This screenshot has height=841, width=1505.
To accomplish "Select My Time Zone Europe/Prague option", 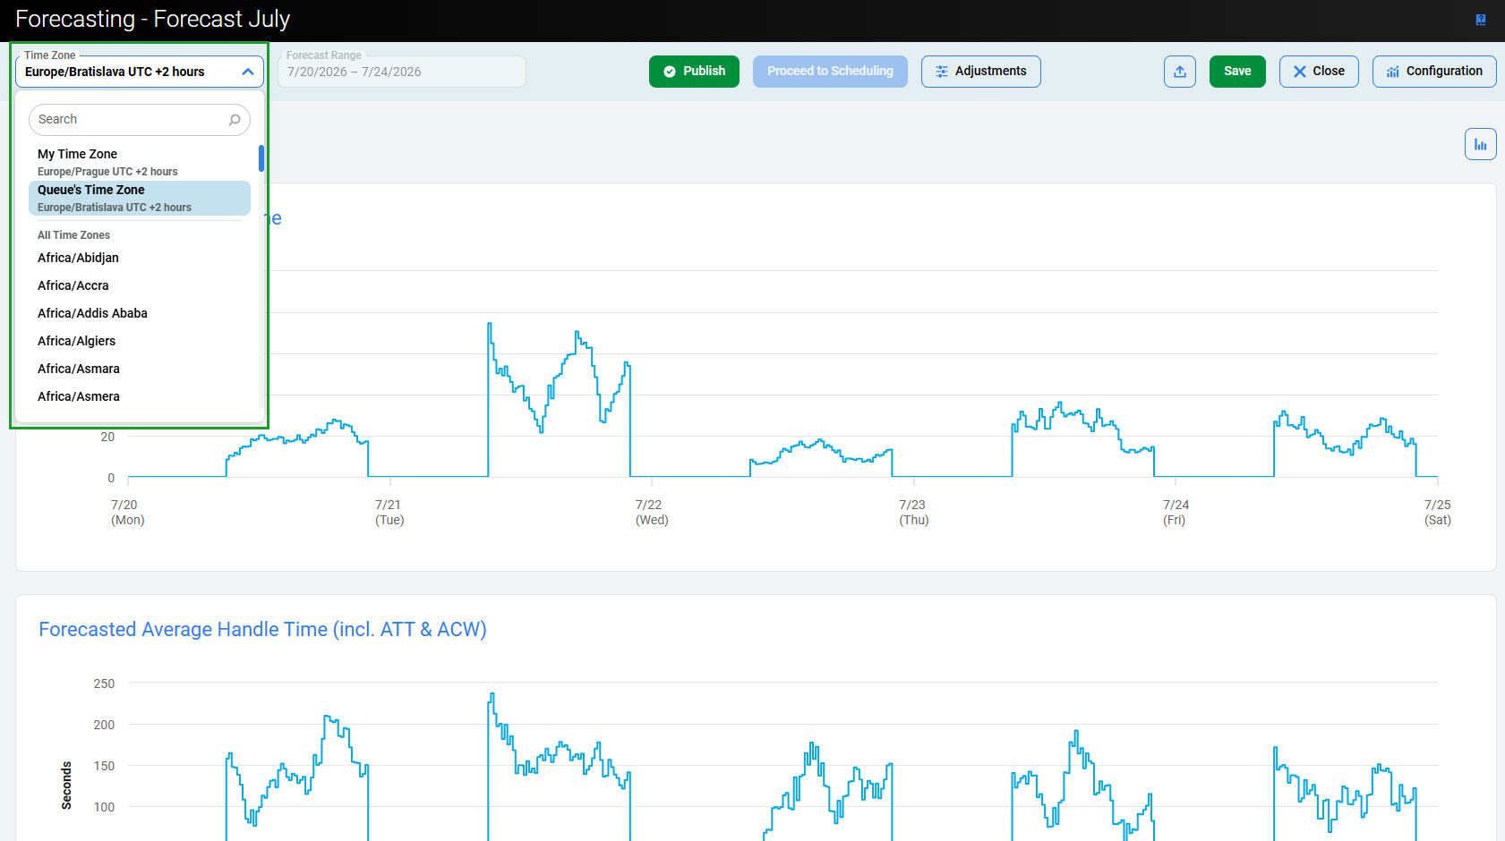I will pos(140,162).
